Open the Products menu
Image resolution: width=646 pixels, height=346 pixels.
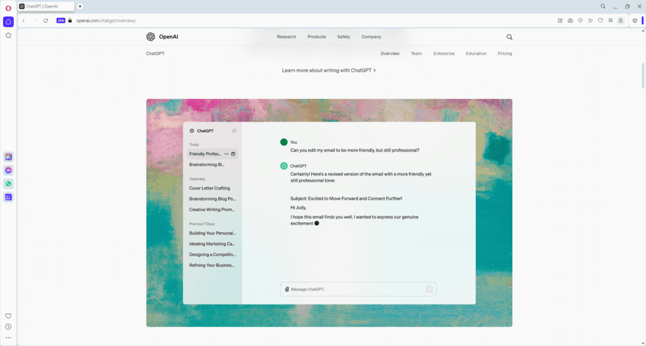click(x=317, y=36)
